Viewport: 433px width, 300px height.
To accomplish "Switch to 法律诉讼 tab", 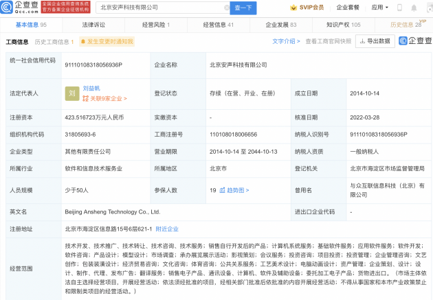I will coord(93,25).
